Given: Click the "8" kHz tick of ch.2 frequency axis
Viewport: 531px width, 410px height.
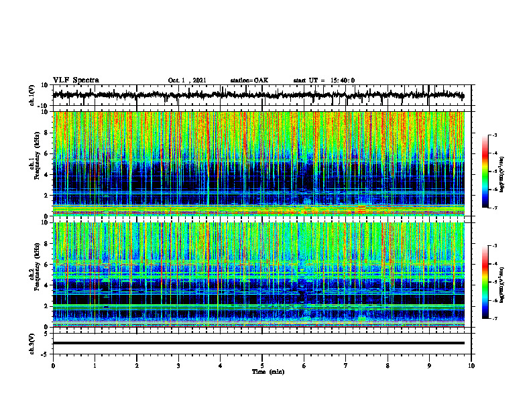Looking at the screenshot, I should [x=47, y=244].
